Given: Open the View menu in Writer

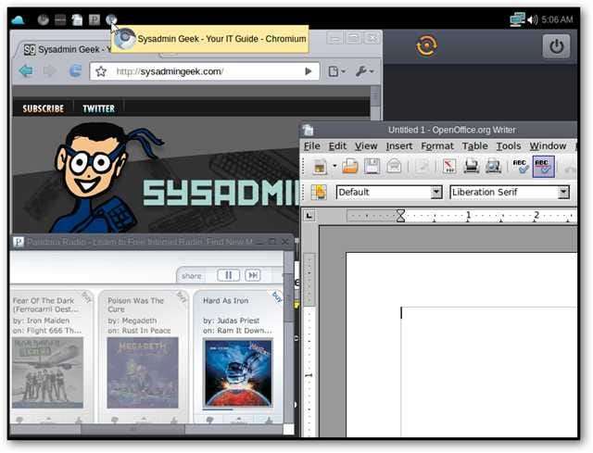Looking at the screenshot, I should (x=366, y=146).
